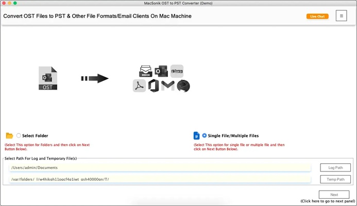Choose the Select Folder radio button
The height and width of the screenshot is (206, 357).
[x=19, y=135]
